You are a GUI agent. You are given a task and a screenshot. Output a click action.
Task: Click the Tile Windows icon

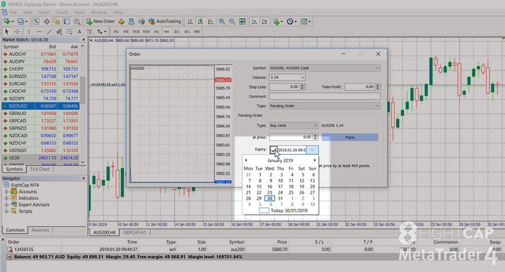tap(242, 22)
